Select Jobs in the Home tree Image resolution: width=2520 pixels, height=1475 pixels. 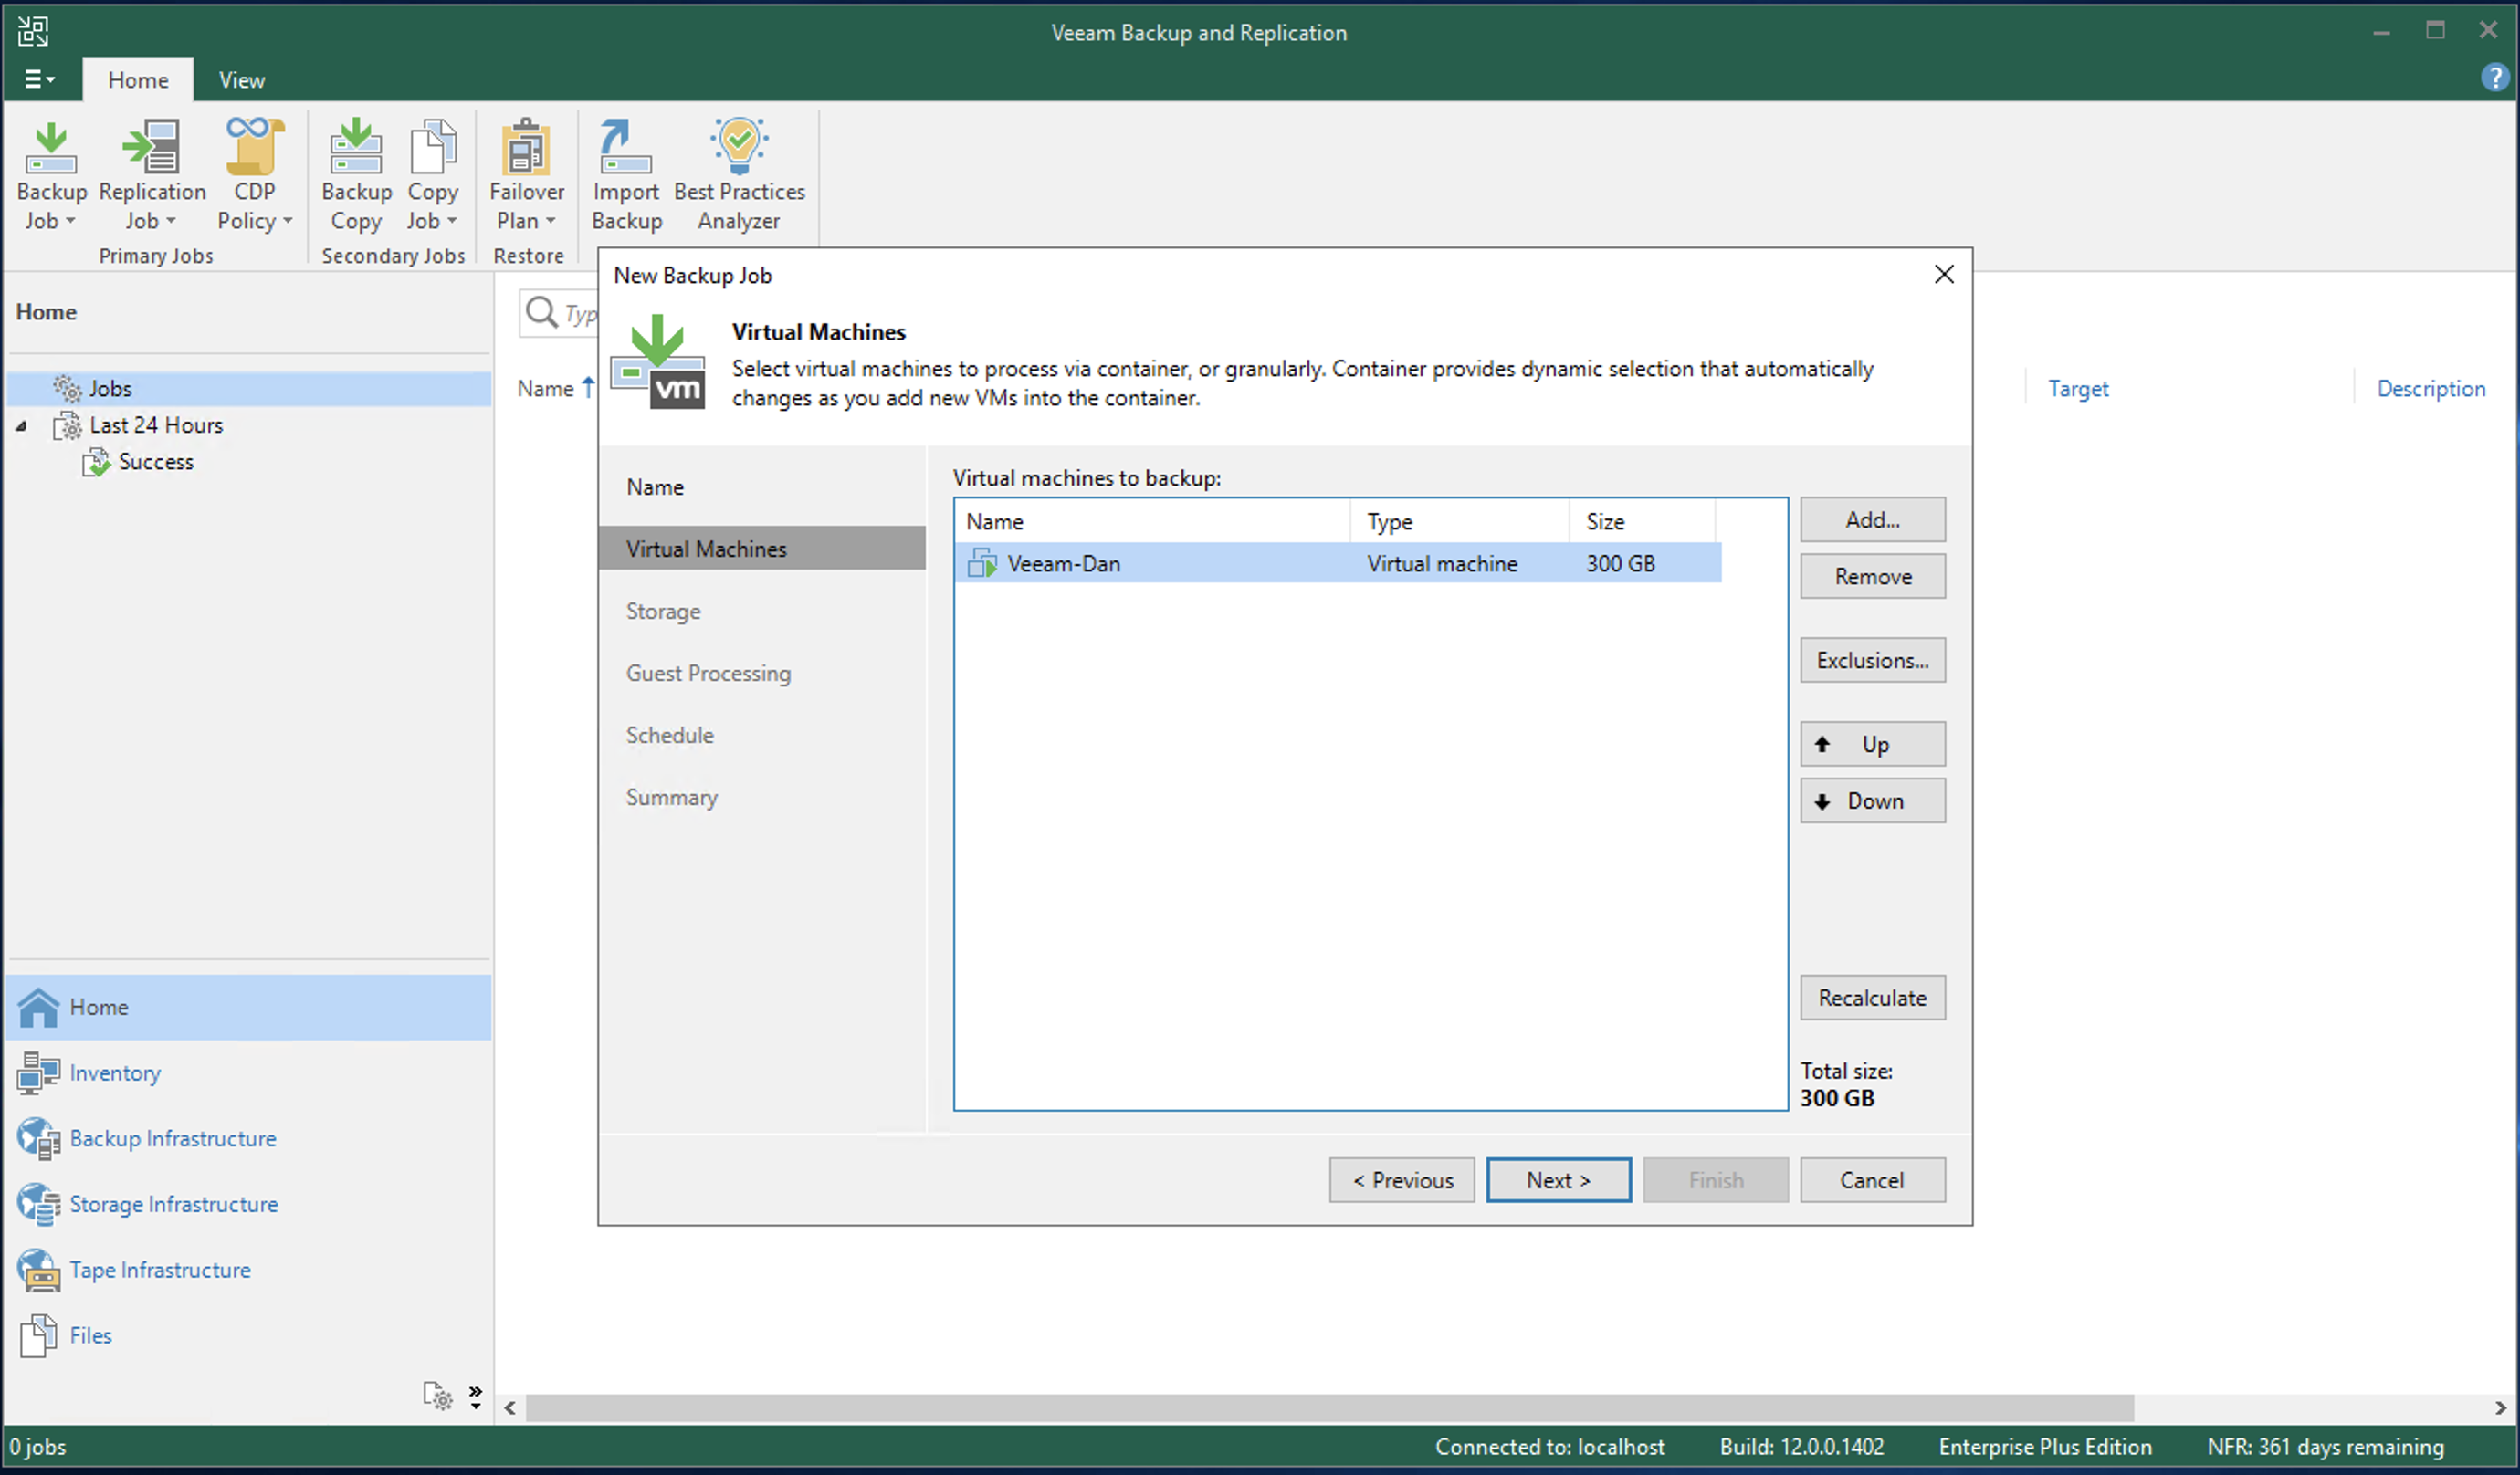[x=250, y=388]
